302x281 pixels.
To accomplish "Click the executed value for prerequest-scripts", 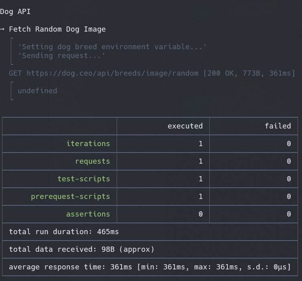I will 201,197.
